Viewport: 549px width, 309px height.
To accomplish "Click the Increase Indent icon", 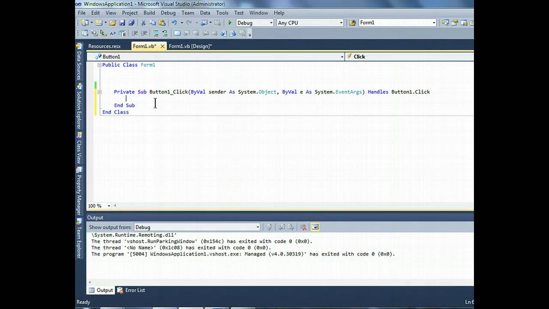I will pos(144,33).
